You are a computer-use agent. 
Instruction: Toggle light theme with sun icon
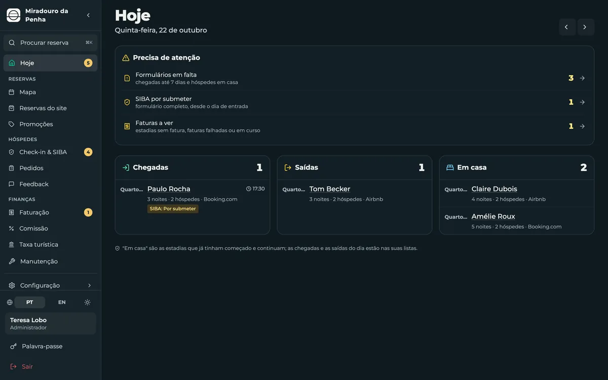(87, 302)
